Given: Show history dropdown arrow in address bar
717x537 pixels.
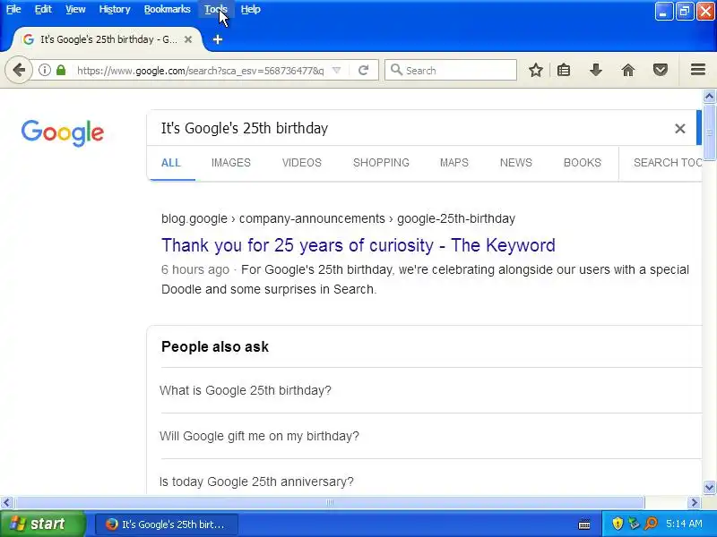Looking at the screenshot, I should pyautogui.click(x=337, y=71).
